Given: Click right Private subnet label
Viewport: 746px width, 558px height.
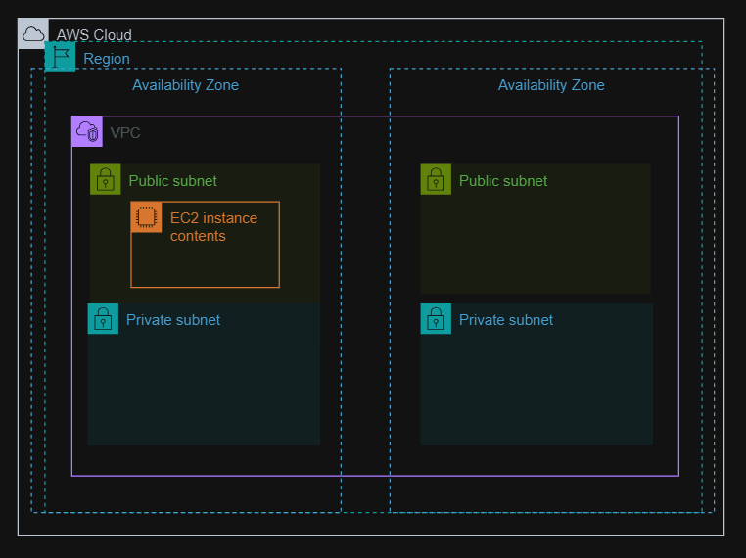Looking at the screenshot, I should pyautogui.click(x=506, y=320).
